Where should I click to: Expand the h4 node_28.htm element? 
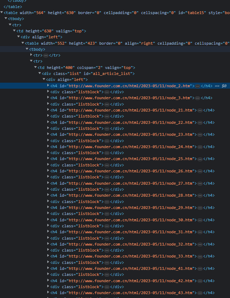pyautogui.click(x=48, y=195)
